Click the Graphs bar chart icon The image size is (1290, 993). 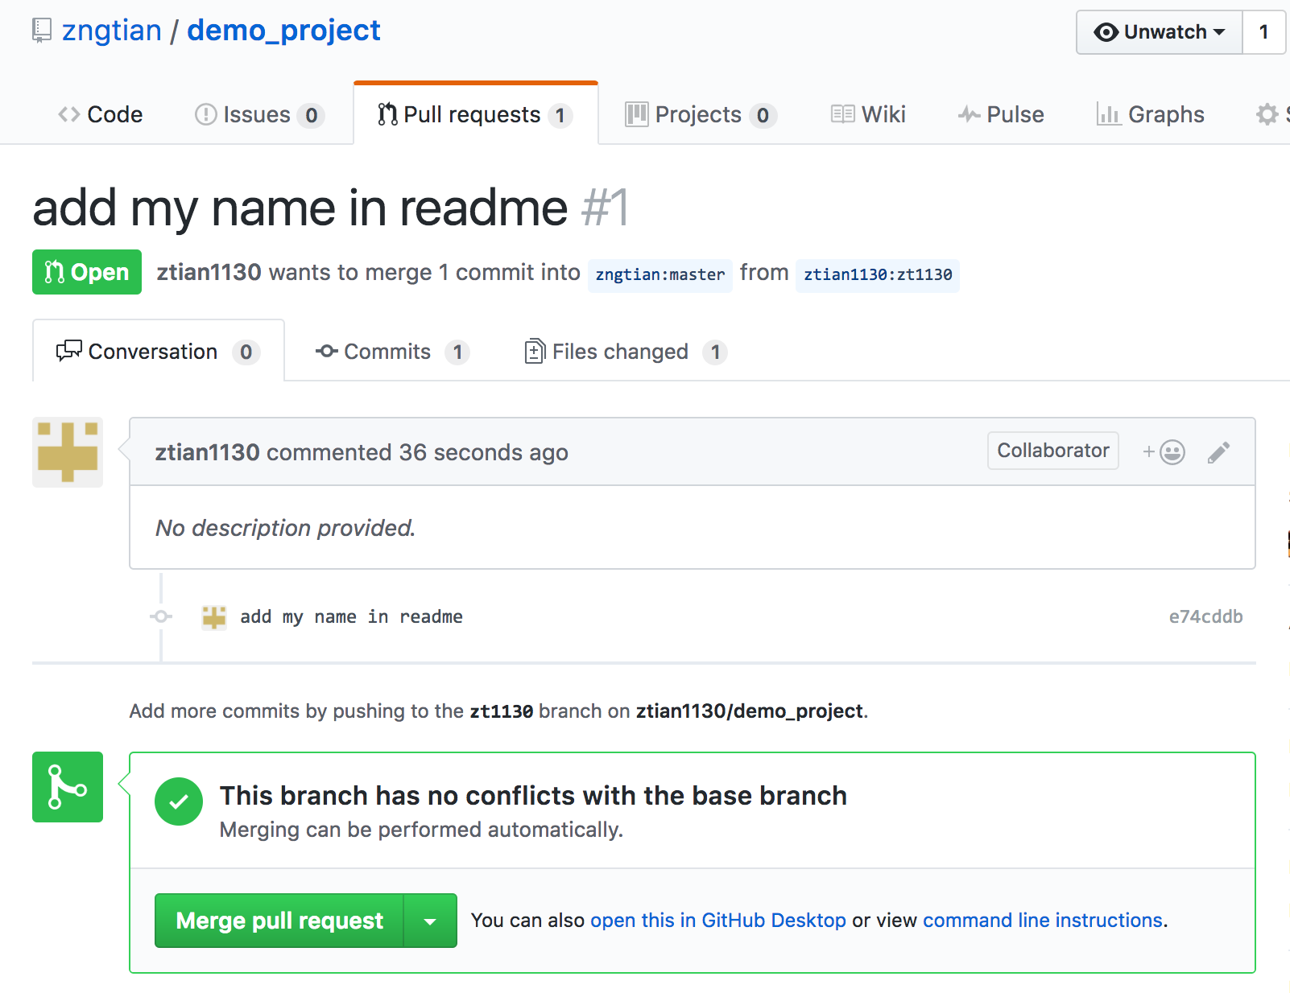click(x=1109, y=114)
